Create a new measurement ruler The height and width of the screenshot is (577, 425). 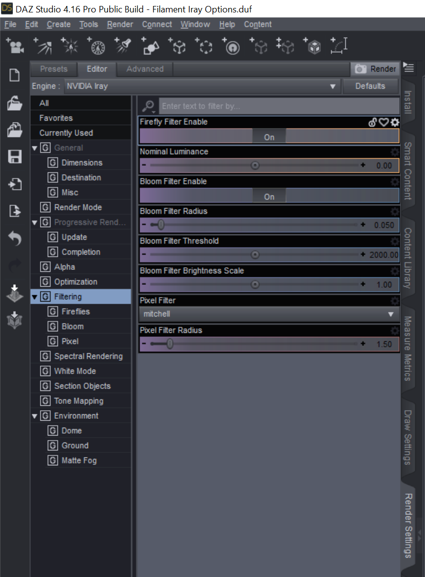pyautogui.click(x=339, y=46)
